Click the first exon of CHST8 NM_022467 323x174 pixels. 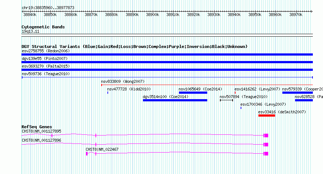coord(87,154)
